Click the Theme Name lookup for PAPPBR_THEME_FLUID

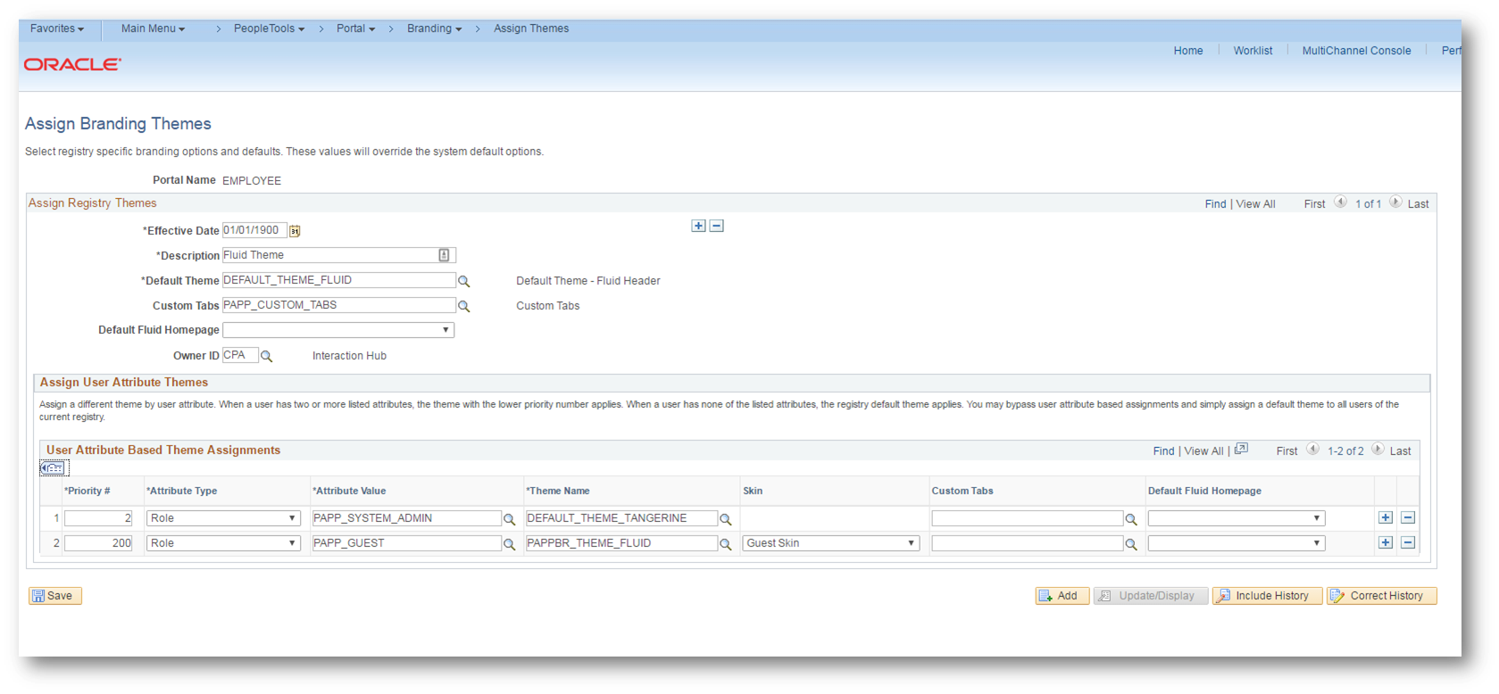point(726,544)
